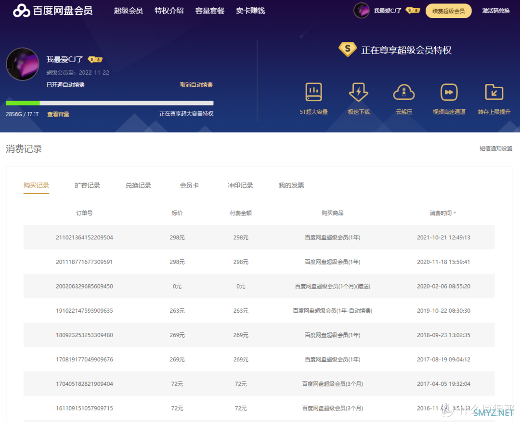Switch to the 扩容记录 tab

[87, 185]
